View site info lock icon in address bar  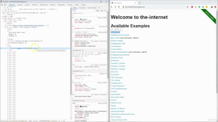click(123, 7)
